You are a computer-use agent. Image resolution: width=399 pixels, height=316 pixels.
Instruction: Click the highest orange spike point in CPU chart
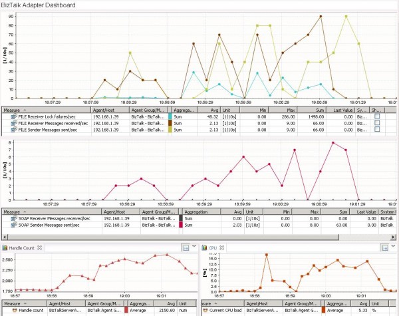267,255
